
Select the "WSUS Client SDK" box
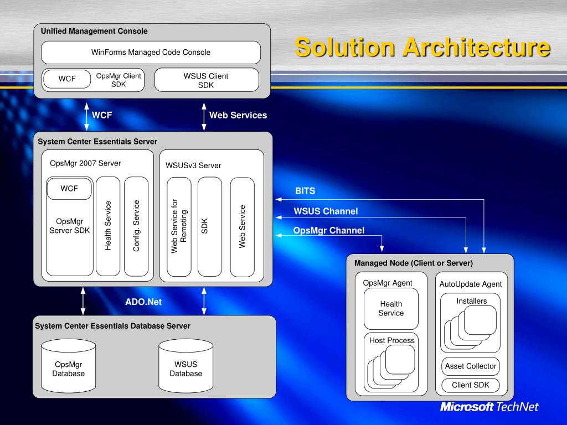pyautogui.click(x=207, y=80)
